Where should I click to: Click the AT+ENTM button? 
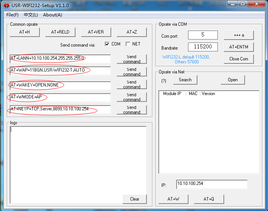click(239, 47)
